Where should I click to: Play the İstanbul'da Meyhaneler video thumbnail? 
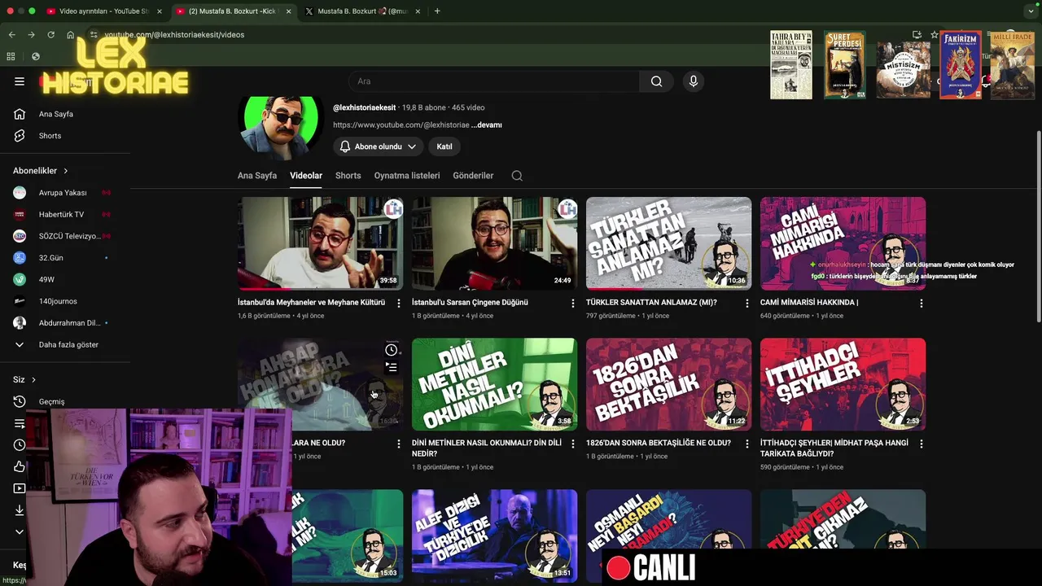click(320, 243)
